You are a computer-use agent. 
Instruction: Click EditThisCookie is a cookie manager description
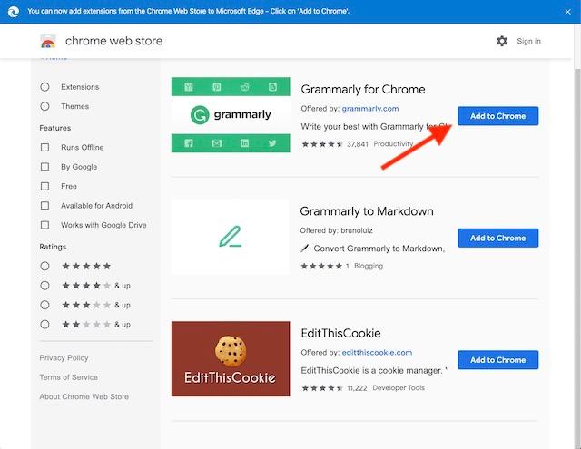[x=374, y=370]
